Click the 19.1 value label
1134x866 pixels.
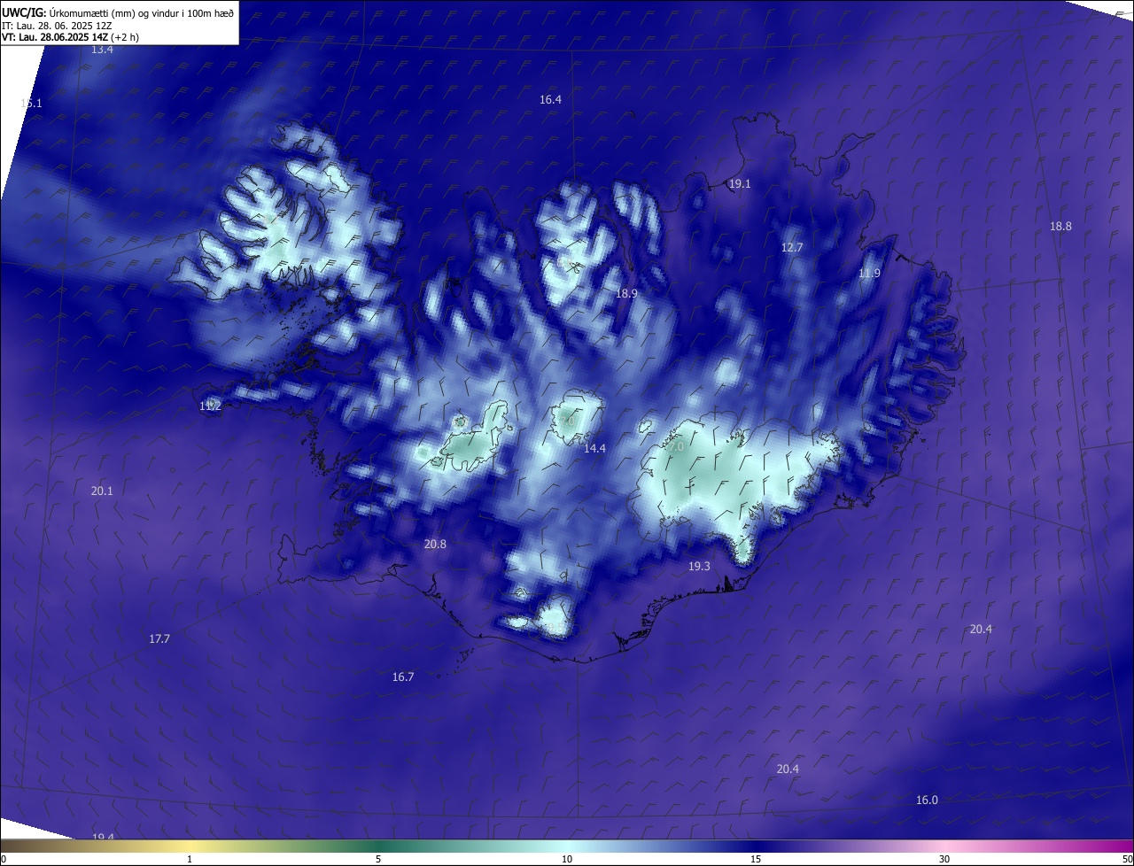click(739, 184)
